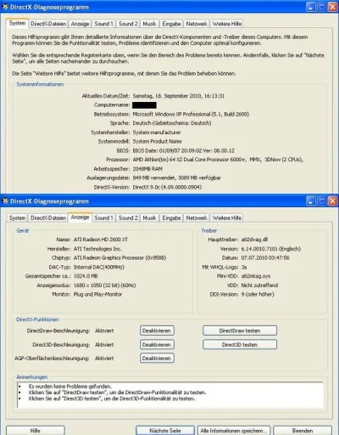Deactivate DirectDraw-Beschleunigung
Viewport: 339px width, 435px height.
click(157, 330)
